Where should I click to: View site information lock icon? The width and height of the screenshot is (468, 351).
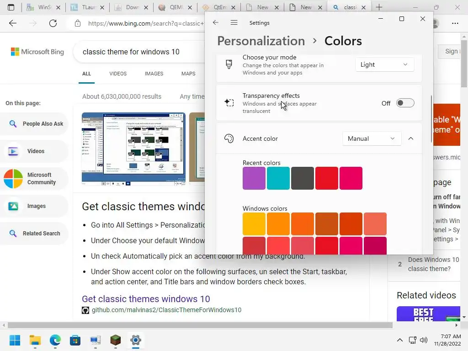tap(78, 23)
